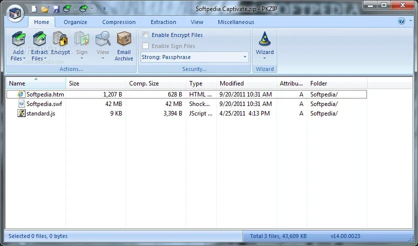
Task: Expand the Extract Files dropdown arrow
Action: point(46,58)
